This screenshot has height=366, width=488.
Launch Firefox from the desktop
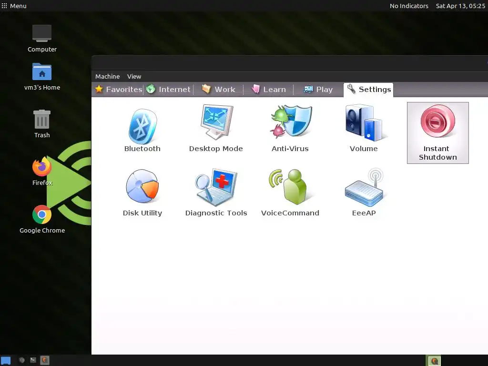42,171
